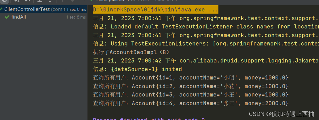Sort tests by duration in toolbar

tap(27, 1)
